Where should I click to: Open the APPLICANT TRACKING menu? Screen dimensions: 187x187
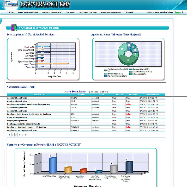[88, 13]
